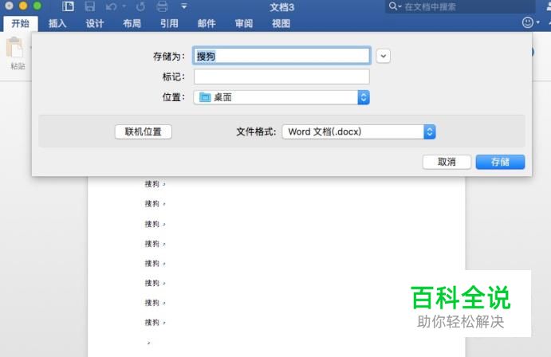Viewport: 551px width, 357px height.
Task: Open the undo history dropdown arrow
Action: [x=124, y=6]
